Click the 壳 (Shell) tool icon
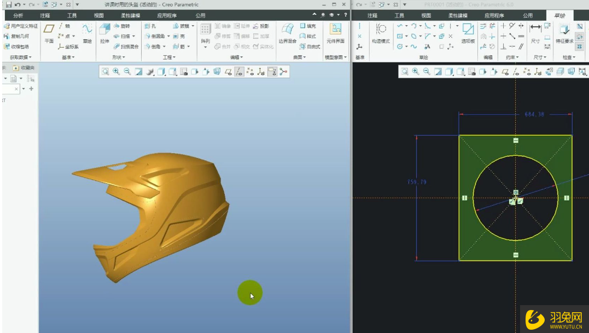 (176, 36)
